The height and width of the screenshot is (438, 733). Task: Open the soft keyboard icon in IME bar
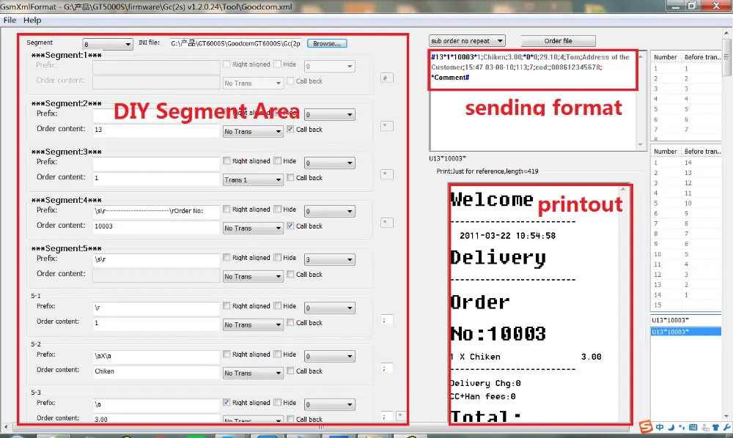coord(693,427)
